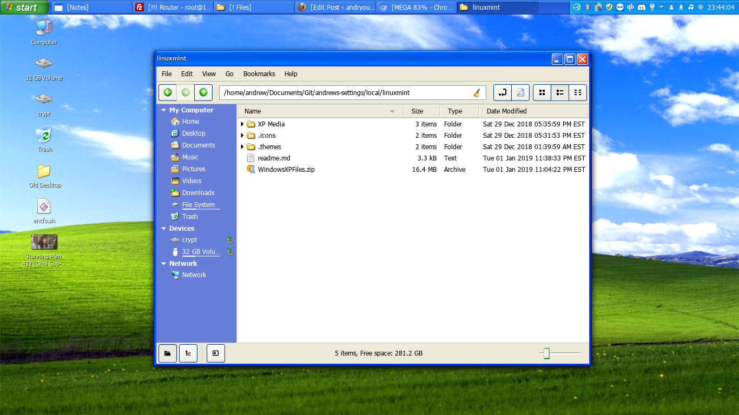The image size is (739, 415).
Task: Open Documents in sidebar
Action: click(x=199, y=145)
